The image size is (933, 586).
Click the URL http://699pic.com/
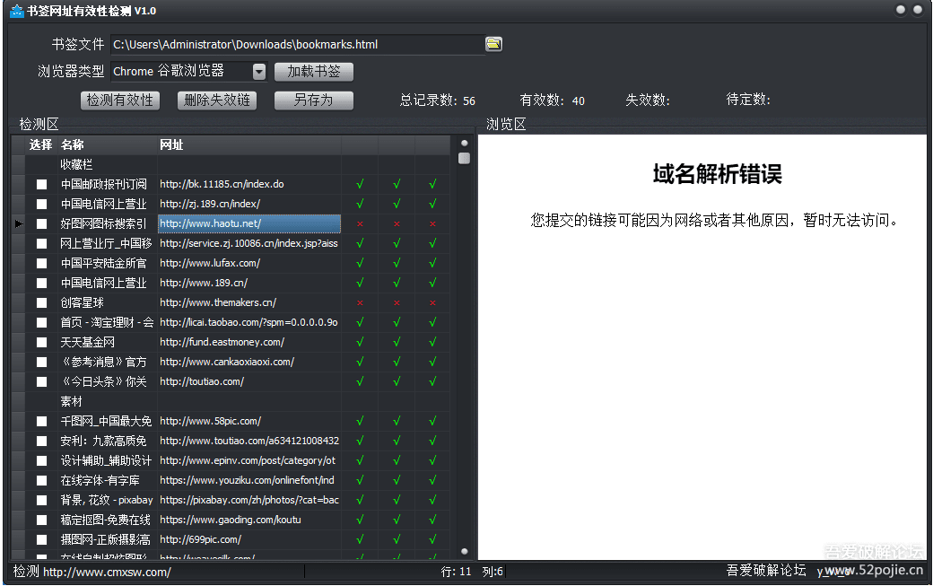[x=201, y=539]
